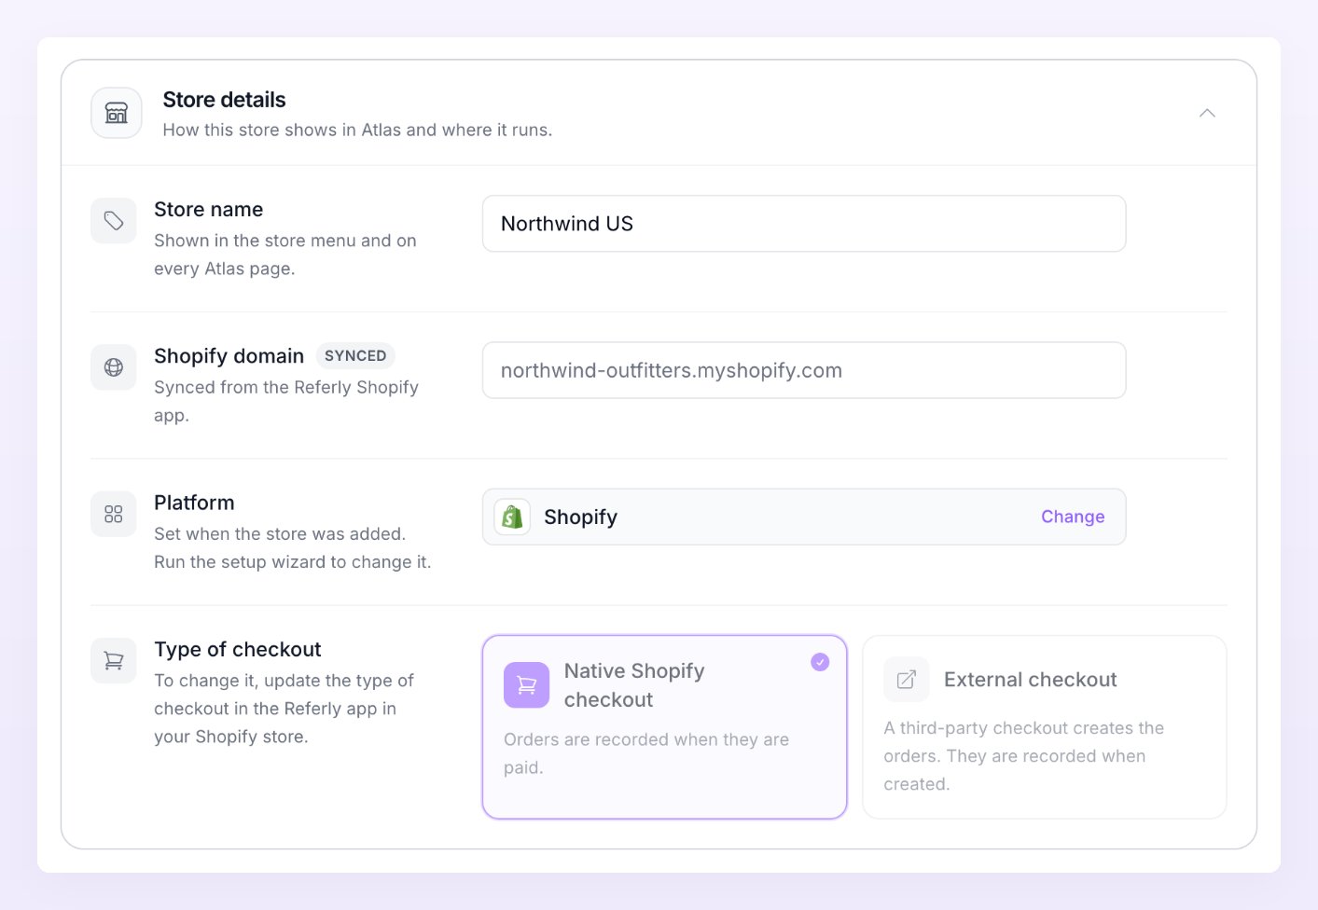Click the tag icon next to Store name

(114, 221)
